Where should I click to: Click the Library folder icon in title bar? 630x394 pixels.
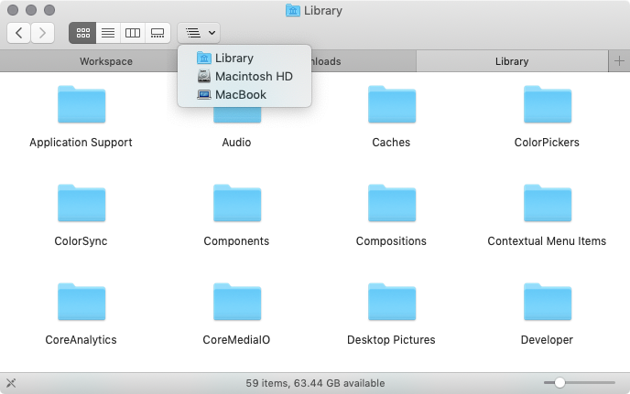[293, 10]
